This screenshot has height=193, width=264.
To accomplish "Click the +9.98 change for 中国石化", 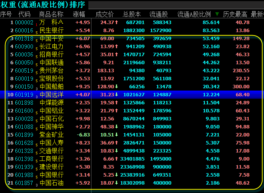I will [x=83, y=119].
